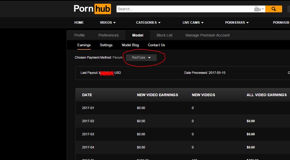
Task: Expand the LIVE CAMS menu
Action: click(193, 23)
